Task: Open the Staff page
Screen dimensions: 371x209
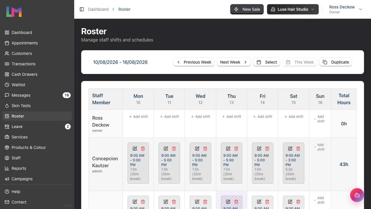Action: point(37,158)
